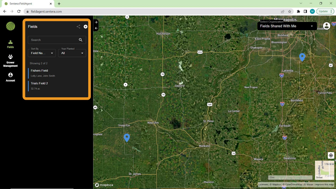The width and height of the screenshot is (336, 189).
Task: Click the Sentera logo icon
Action: [x=10, y=26]
